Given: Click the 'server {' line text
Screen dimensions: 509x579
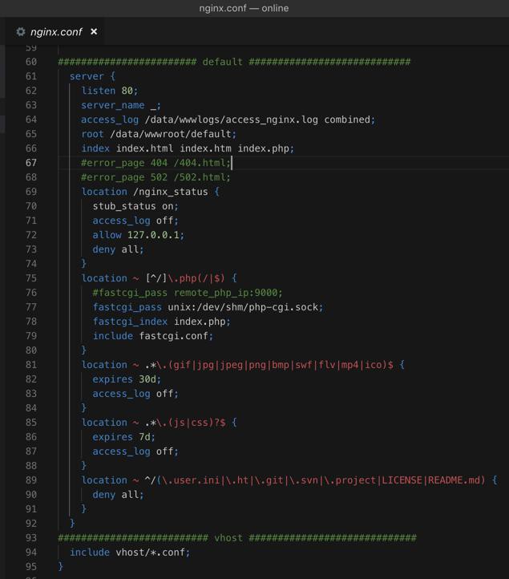Looking at the screenshot, I should point(93,76).
